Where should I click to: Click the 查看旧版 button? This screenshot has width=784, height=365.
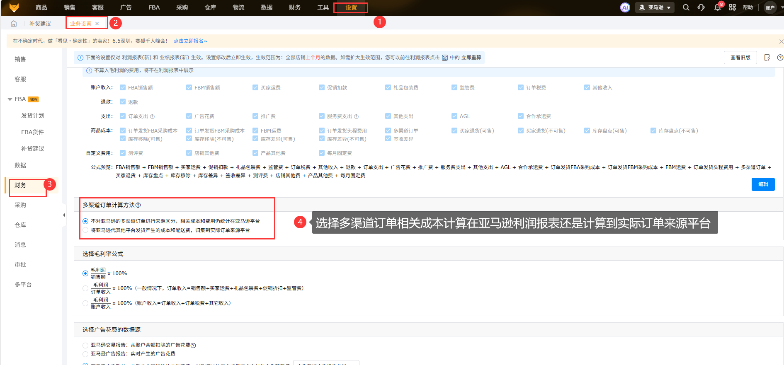tap(740, 58)
